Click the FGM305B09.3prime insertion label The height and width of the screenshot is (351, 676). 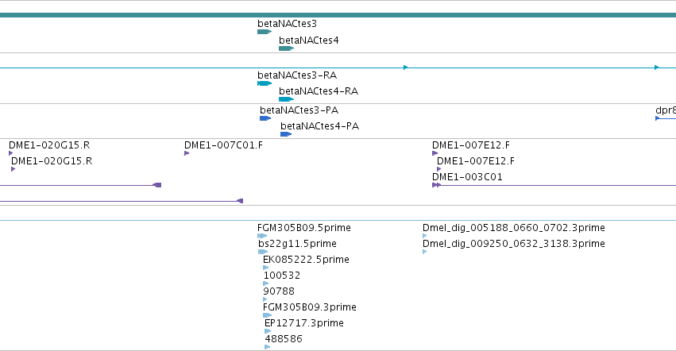[310, 307]
